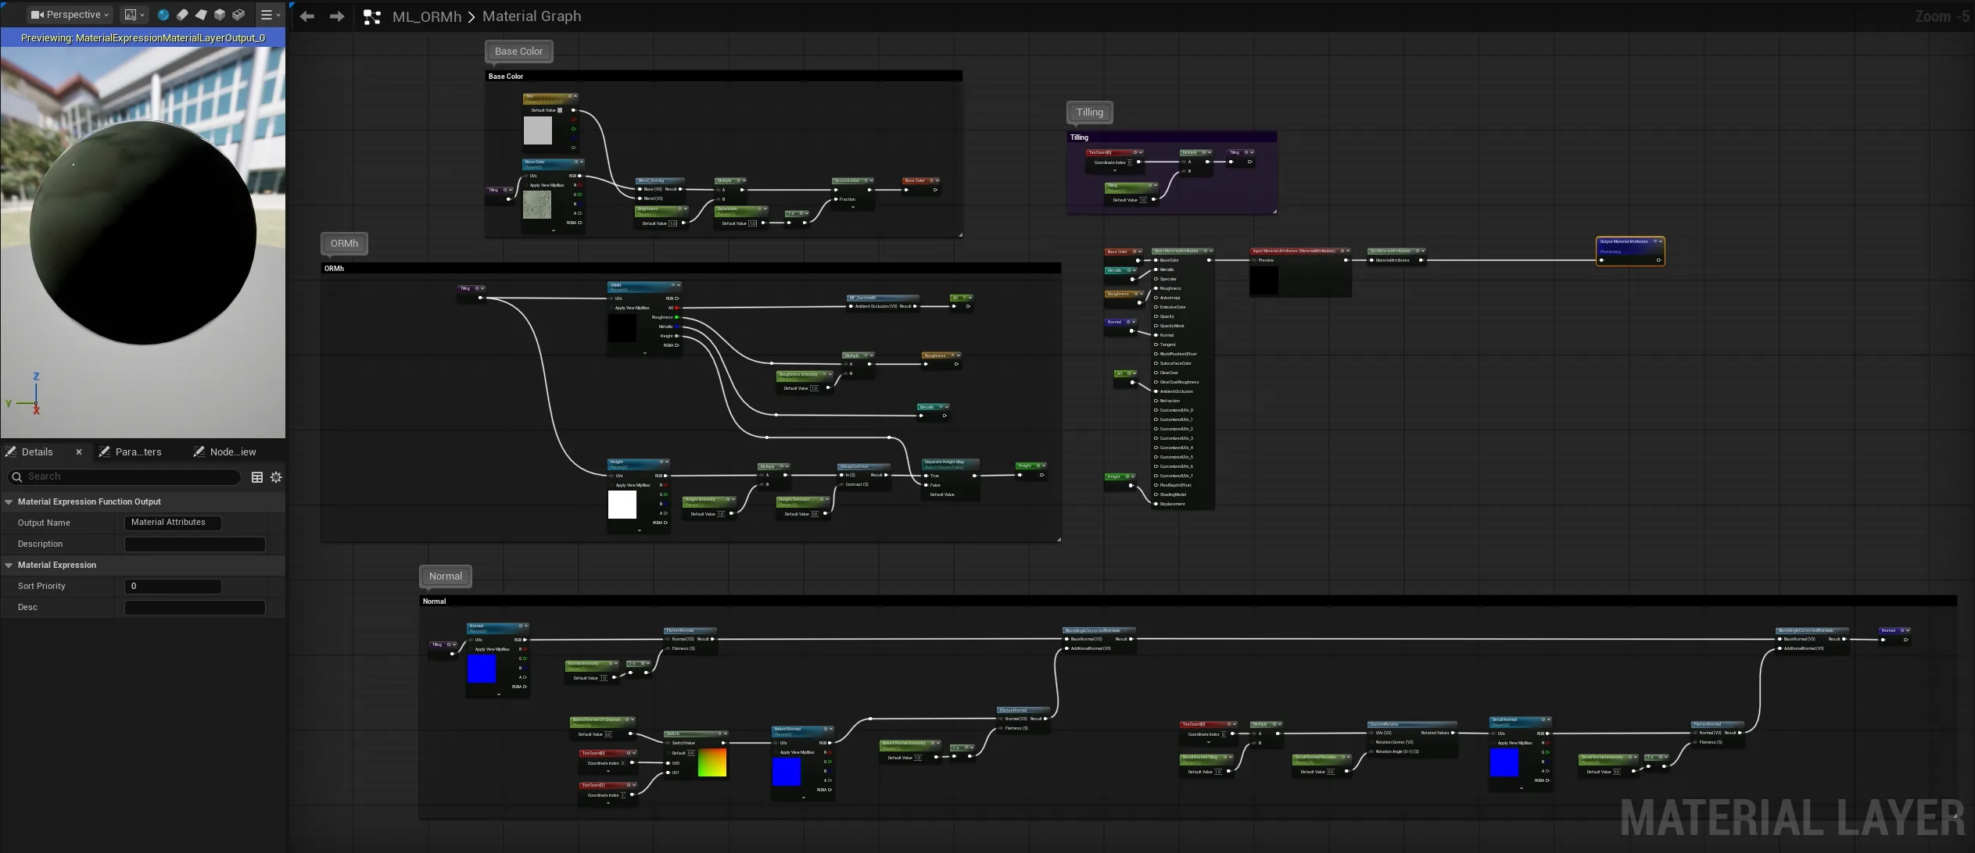
Task: Collapse Material Expression Function Output section
Action: (x=9, y=502)
